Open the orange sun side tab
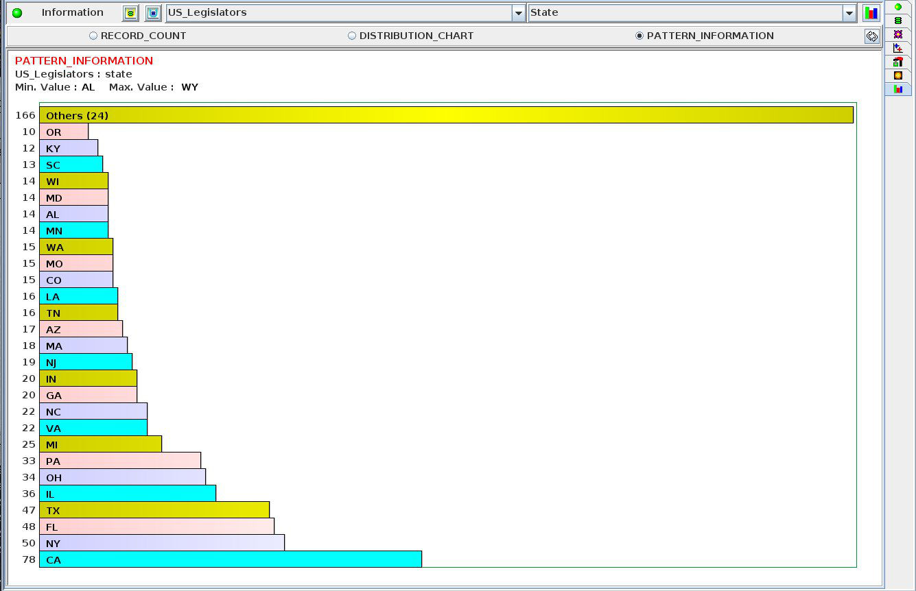This screenshot has width=916, height=591. point(897,75)
